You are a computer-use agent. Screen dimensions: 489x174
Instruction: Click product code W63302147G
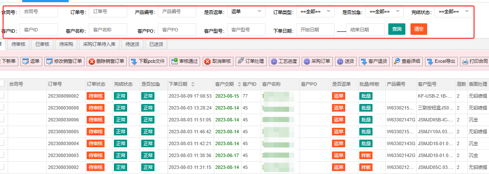pyautogui.click(x=401, y=120)
